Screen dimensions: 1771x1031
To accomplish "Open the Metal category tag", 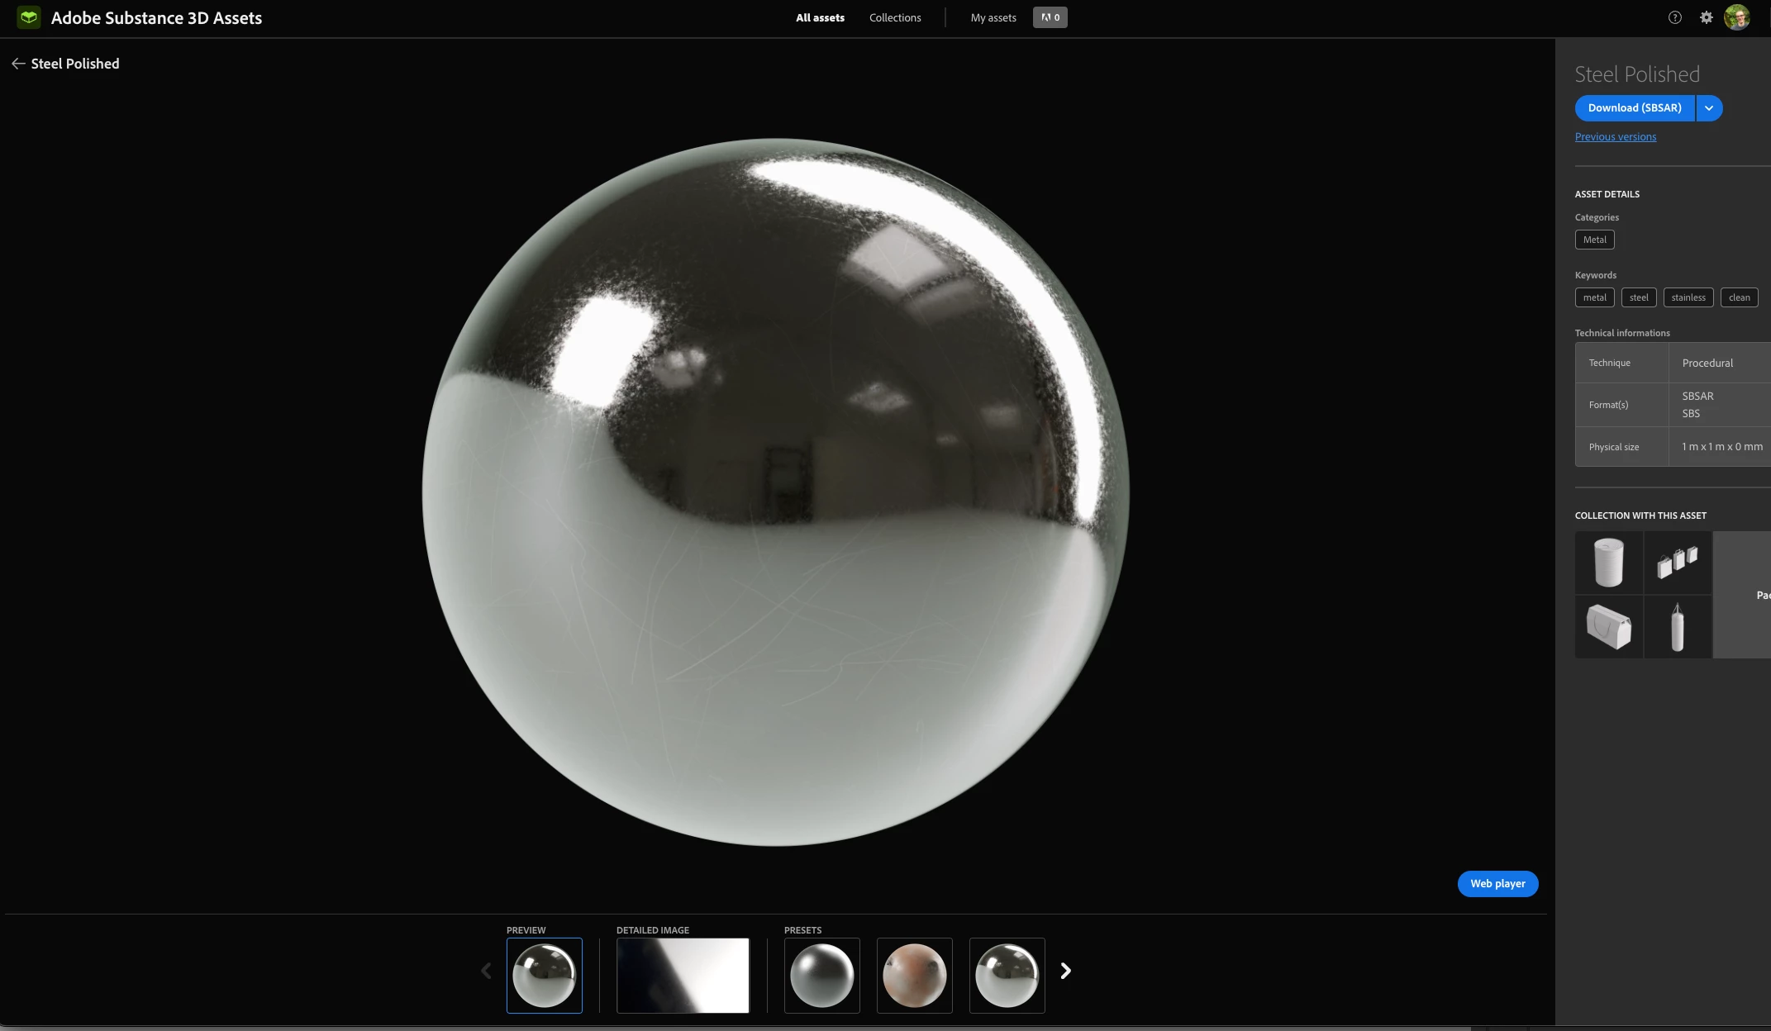I will point(1594,240).
